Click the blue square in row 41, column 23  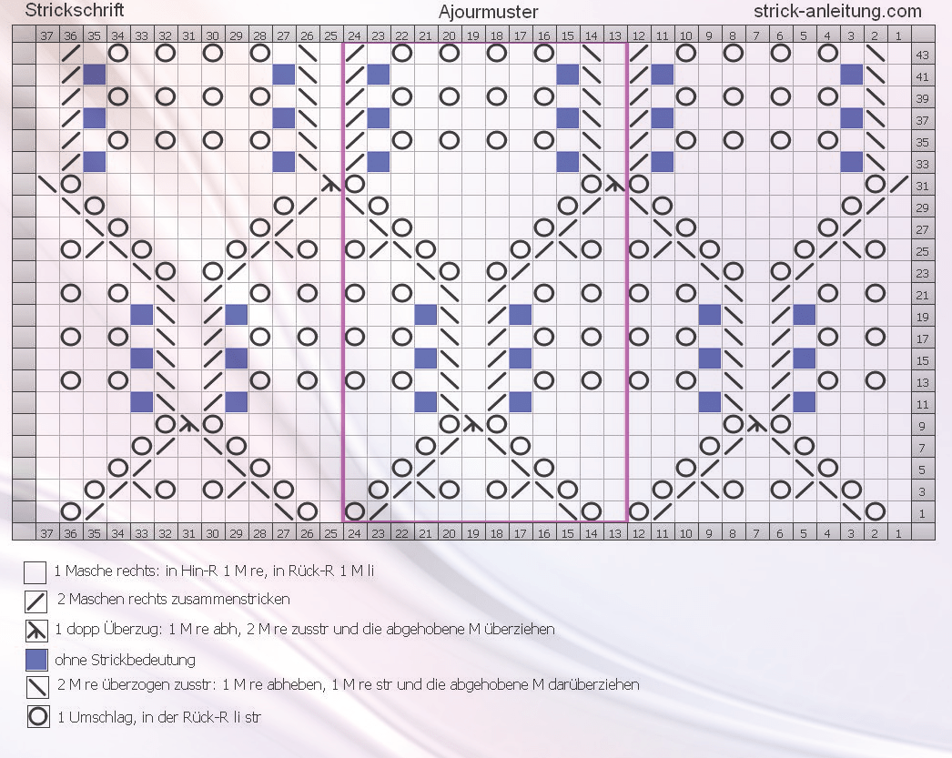(x=379, y=75)
